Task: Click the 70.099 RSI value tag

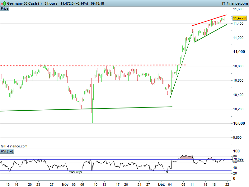Action: pos(238,159)
